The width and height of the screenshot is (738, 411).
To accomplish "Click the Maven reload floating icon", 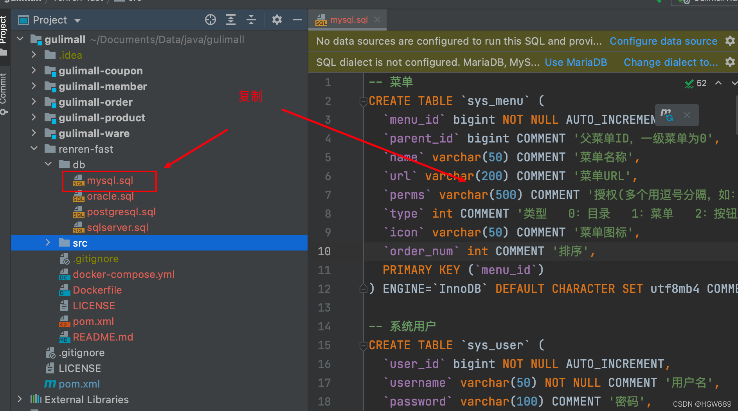I will (667, 115).
